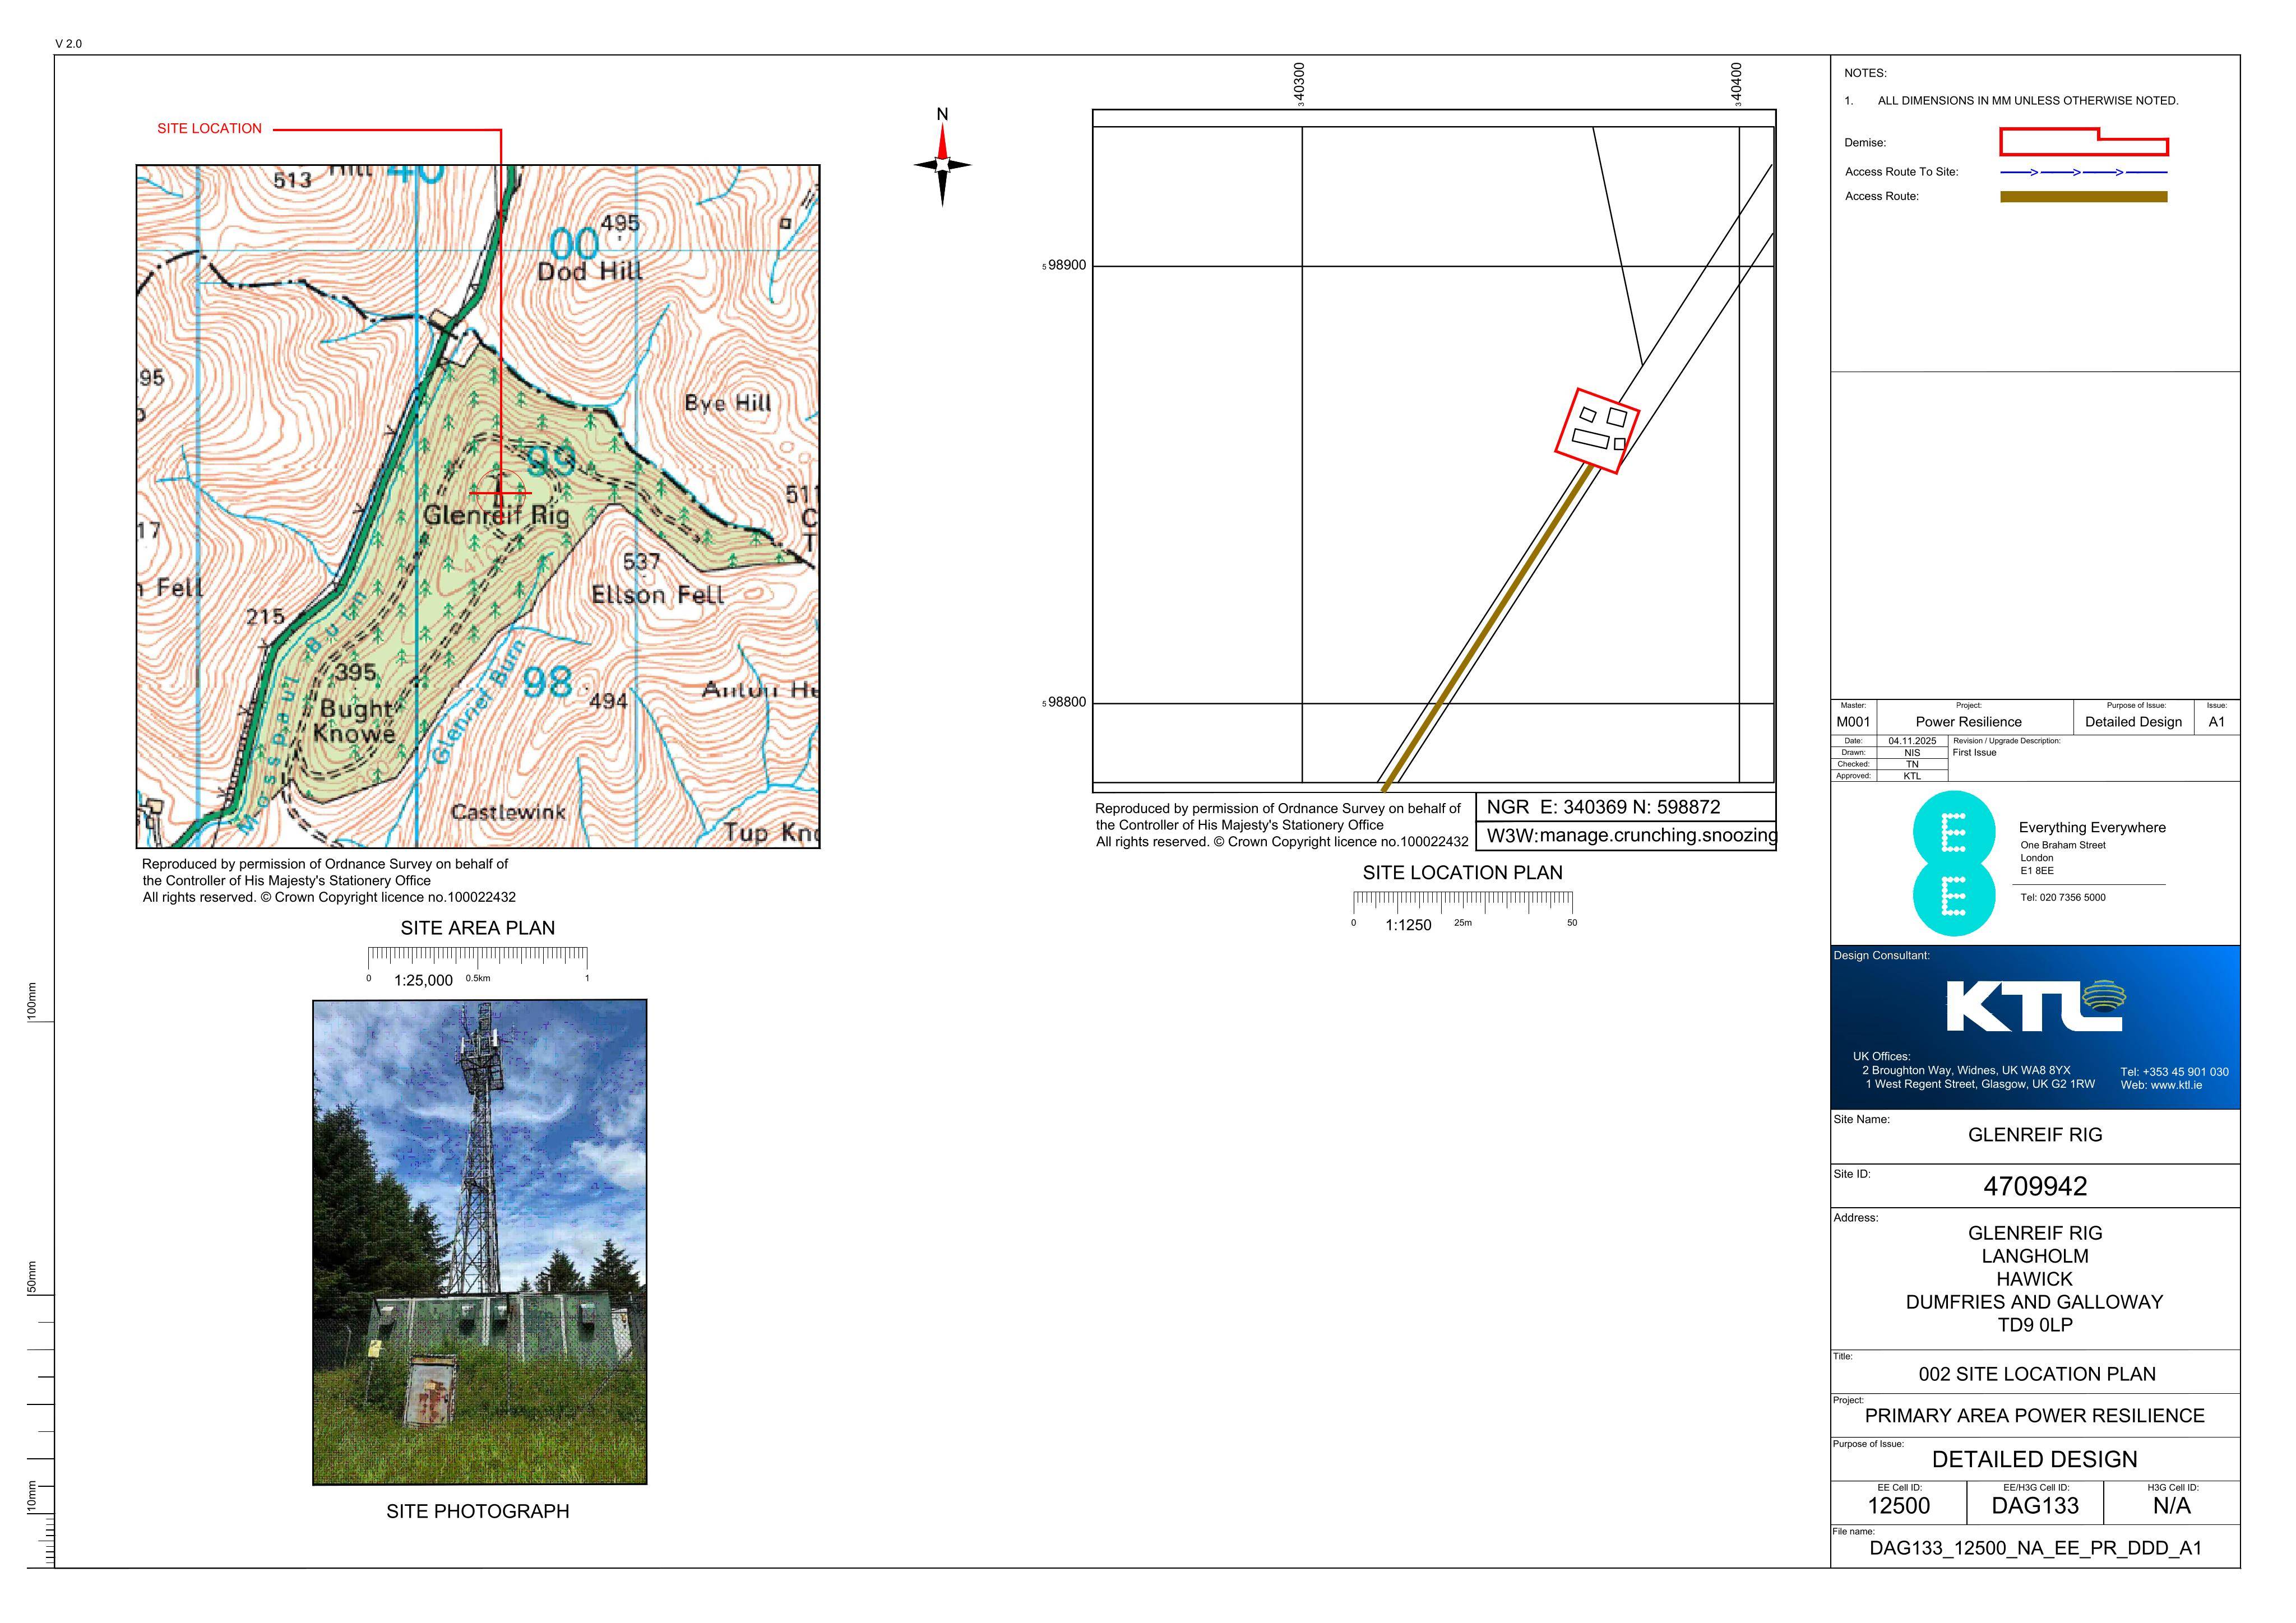Click the 'SITE PHOTOGRAPH' caption

click(478, 1511)
